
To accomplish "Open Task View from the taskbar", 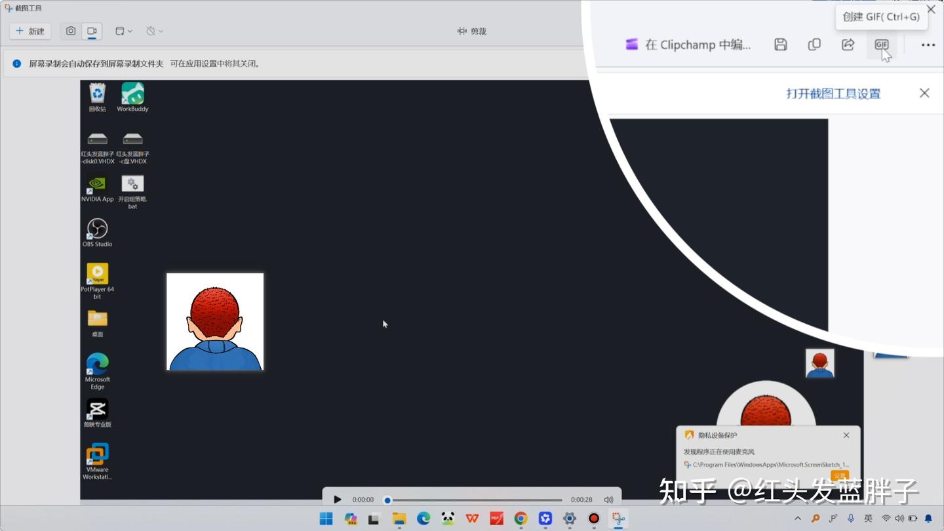I will tap(374, 519).
